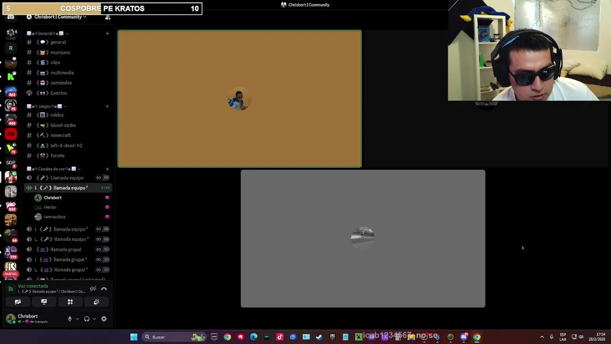Open the multimedia channel
This screenshot has width=611, height=344.
click(68, 73)
